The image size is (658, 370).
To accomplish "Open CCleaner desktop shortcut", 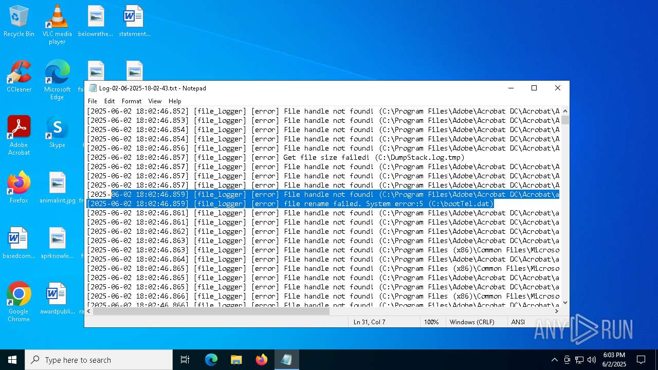I will click(x=19, y=76).
